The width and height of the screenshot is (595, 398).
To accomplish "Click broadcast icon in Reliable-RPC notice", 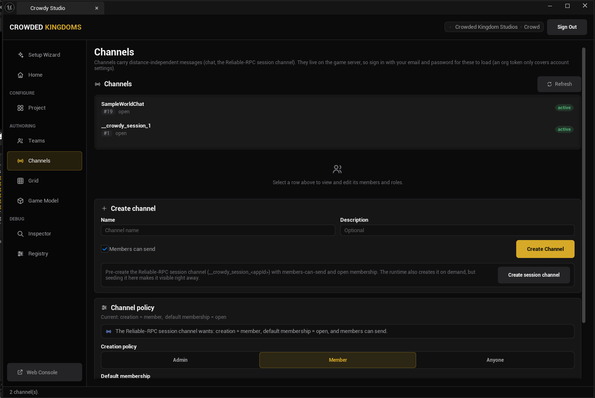I will coord(109,331).
